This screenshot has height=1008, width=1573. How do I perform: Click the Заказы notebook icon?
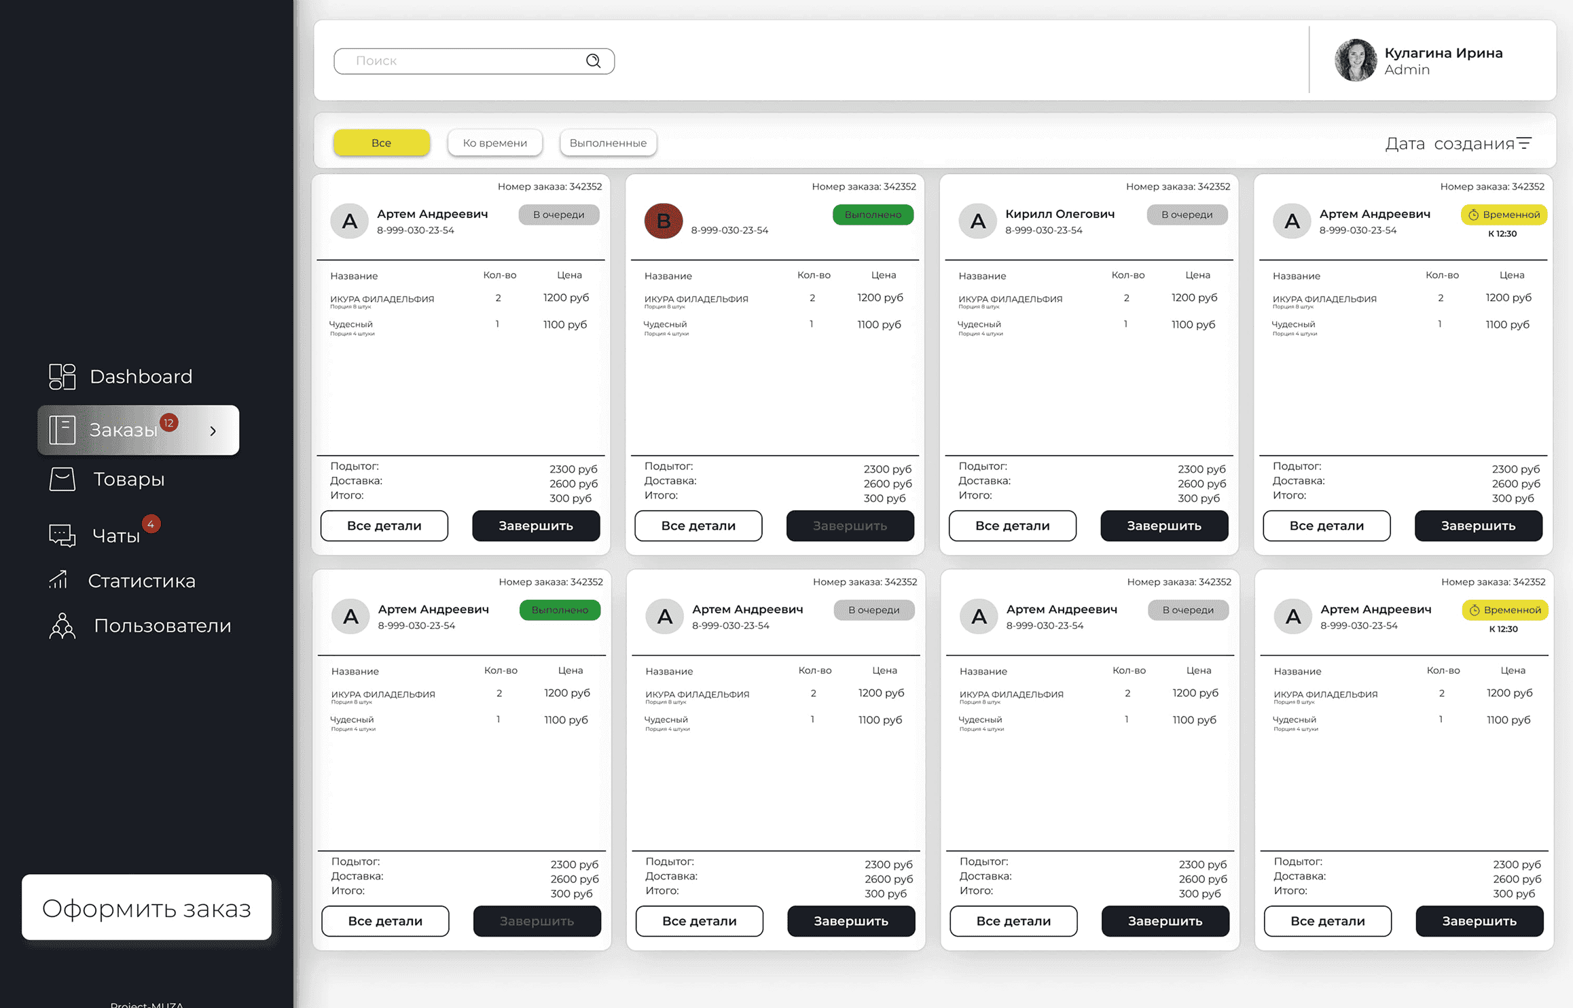[x=62, y=430]
